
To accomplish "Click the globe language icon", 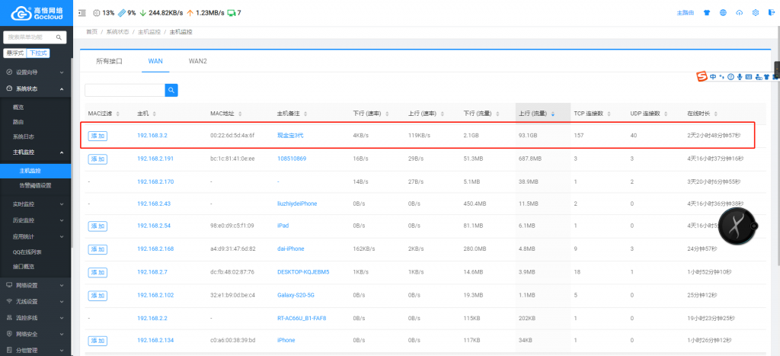I will (722, 13).
